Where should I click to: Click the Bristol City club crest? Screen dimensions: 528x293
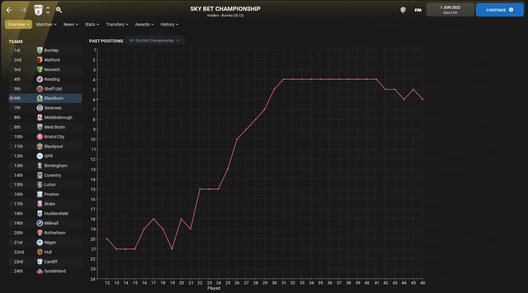[x=40, y=137]
